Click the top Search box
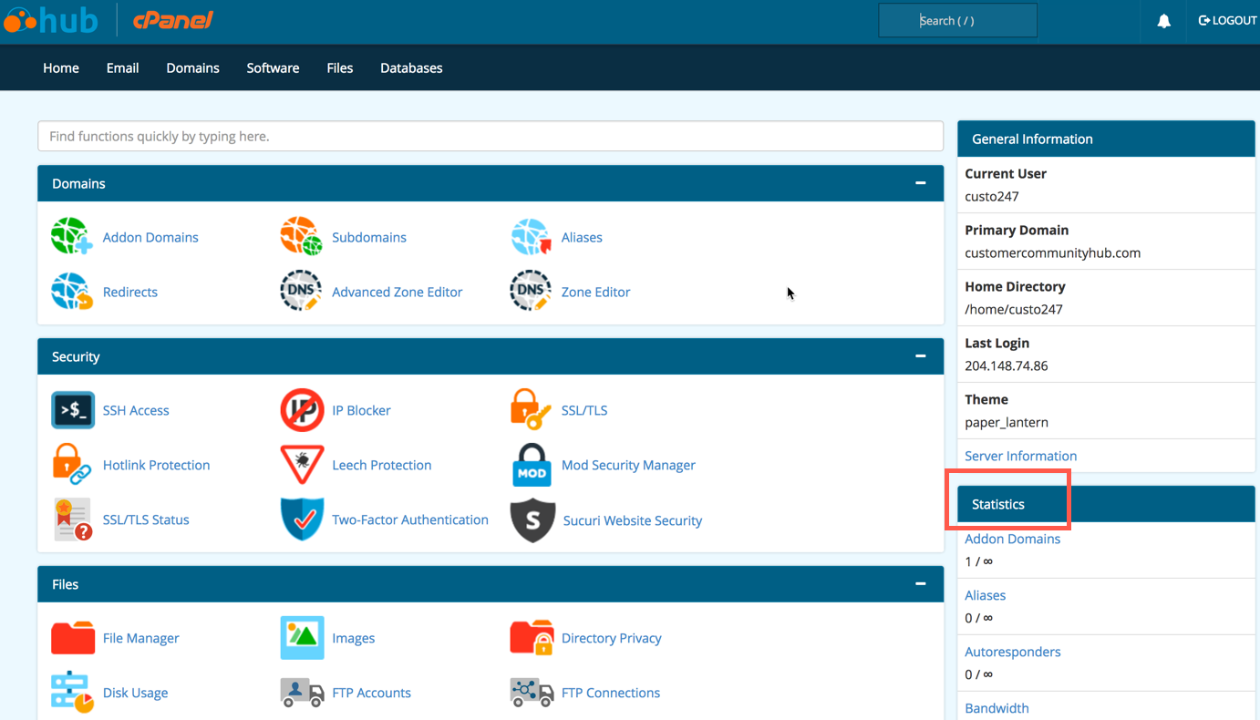Screen dimensions: 1260x720 click(957, 20)
